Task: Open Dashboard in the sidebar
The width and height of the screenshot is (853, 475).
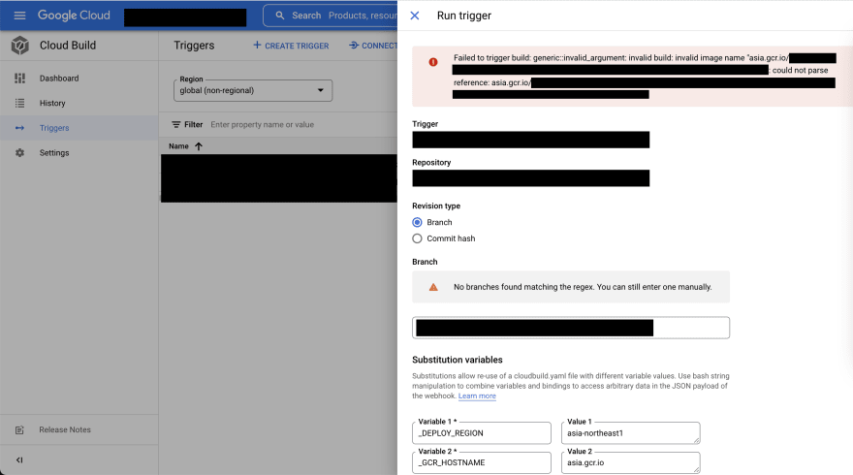Action: pos(59,79)
